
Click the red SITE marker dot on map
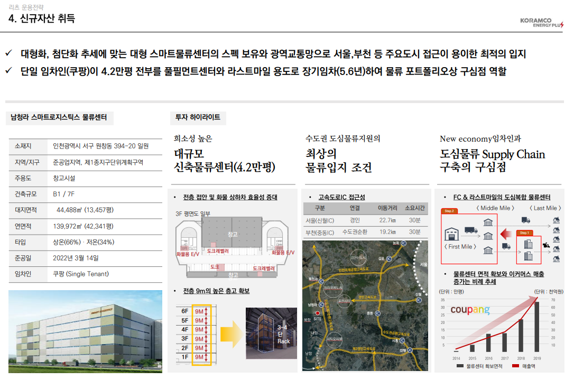click(317, 313)
